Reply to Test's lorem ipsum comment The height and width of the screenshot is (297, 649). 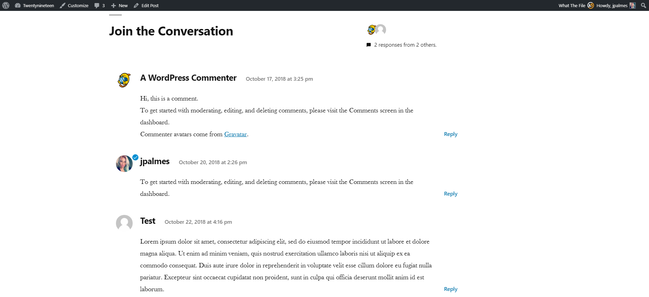point(451,289)
